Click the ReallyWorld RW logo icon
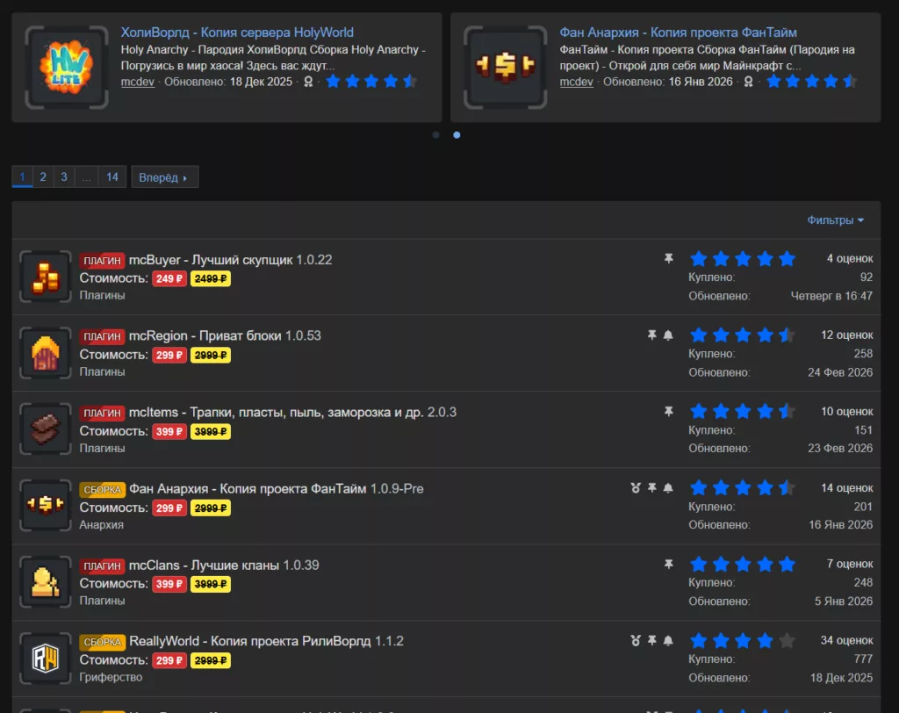The width and height of the screenshot is (899, 713). 45,659
